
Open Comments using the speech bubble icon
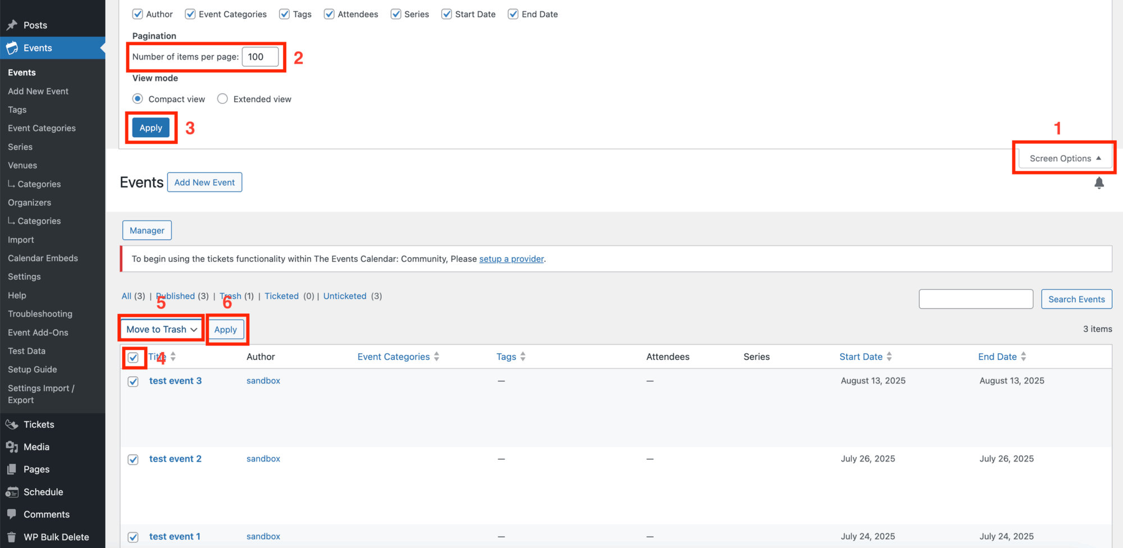pos(12,514)
